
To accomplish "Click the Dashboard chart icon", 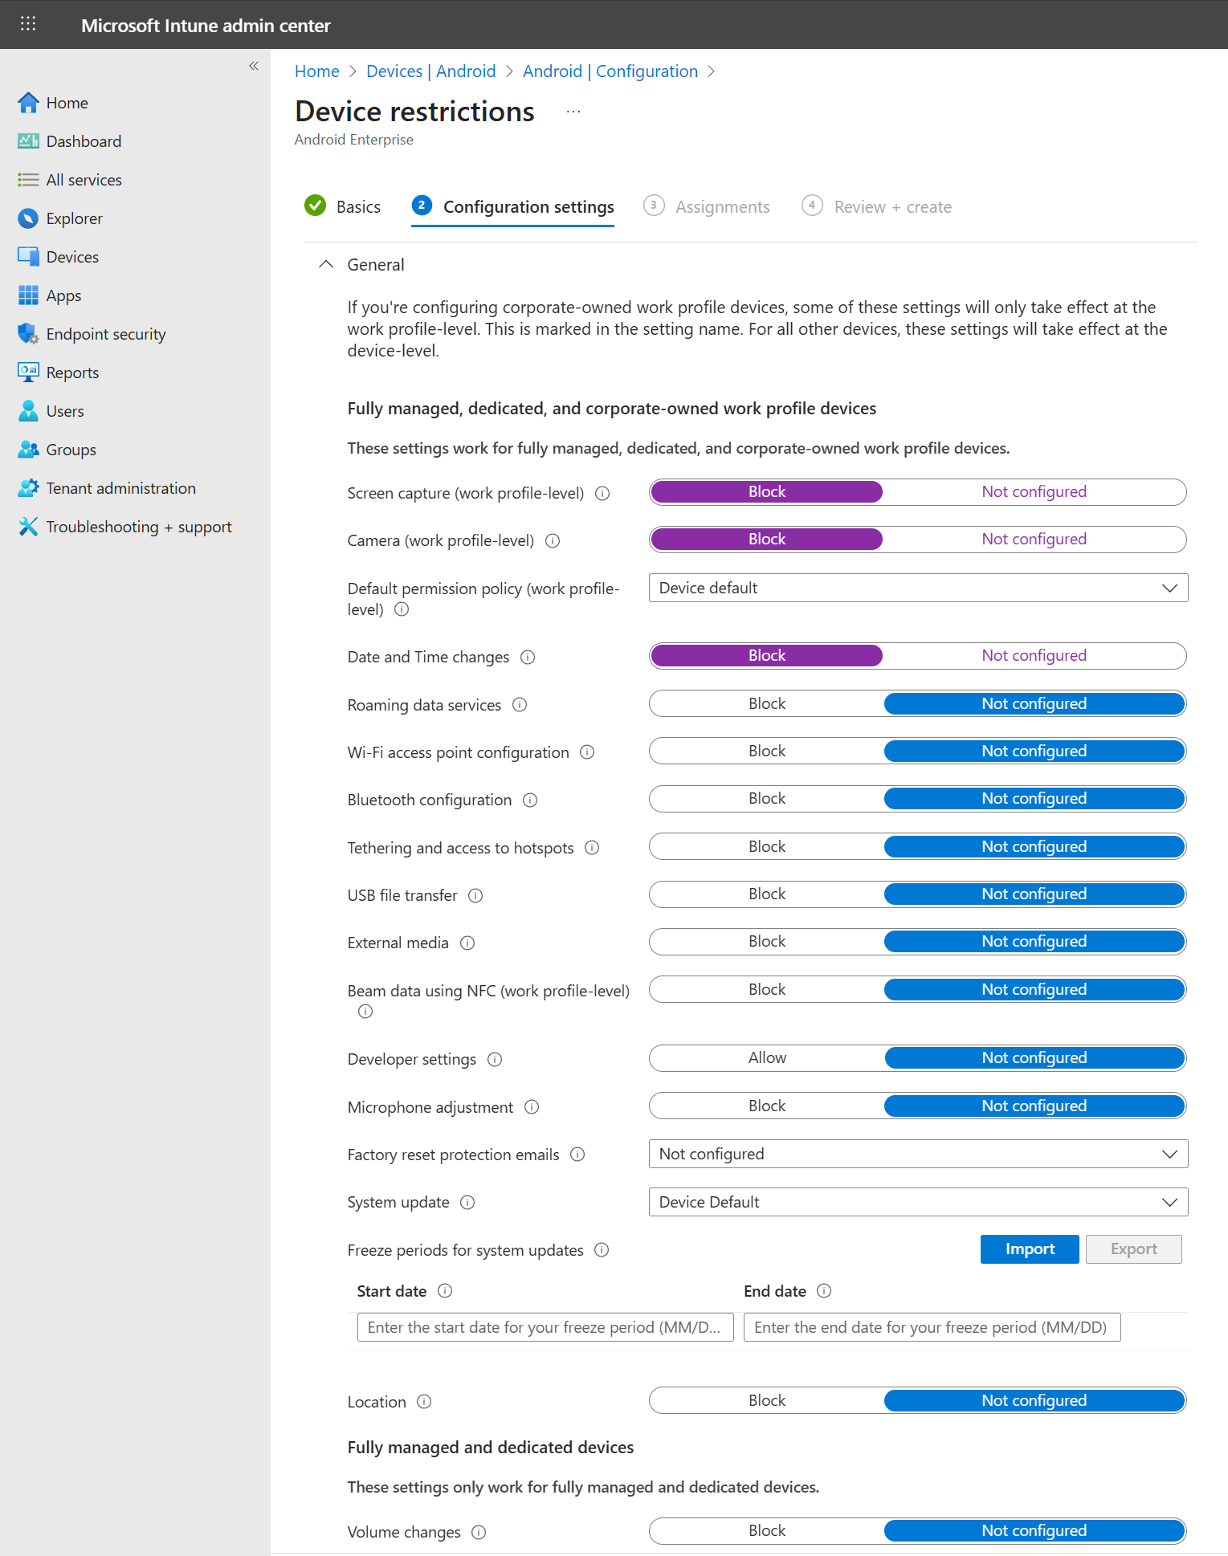I will (28, 141).
